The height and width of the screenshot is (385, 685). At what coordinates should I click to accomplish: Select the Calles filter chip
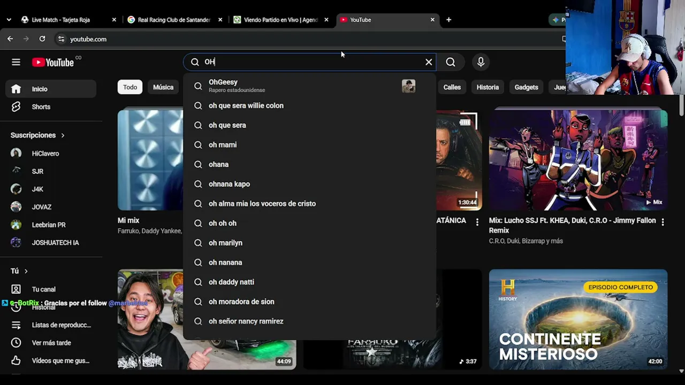(x=452, y=87)
